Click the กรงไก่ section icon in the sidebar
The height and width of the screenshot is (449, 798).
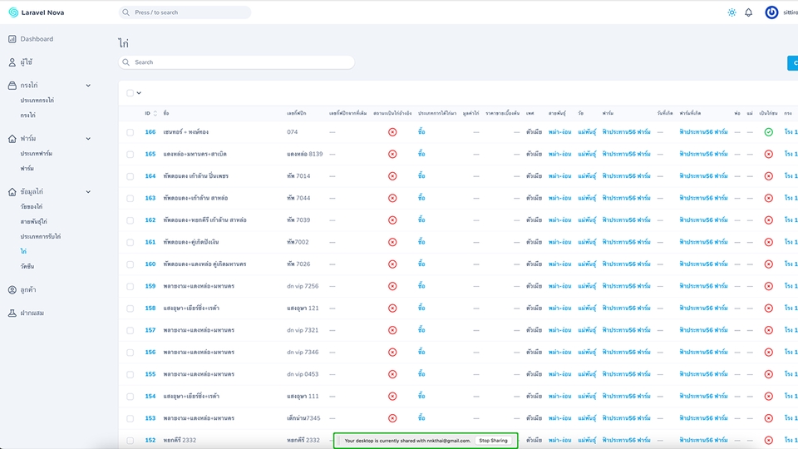pyautogui.click(x=12, y=86)
